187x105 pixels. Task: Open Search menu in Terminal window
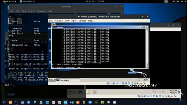(x=32, y=11)
